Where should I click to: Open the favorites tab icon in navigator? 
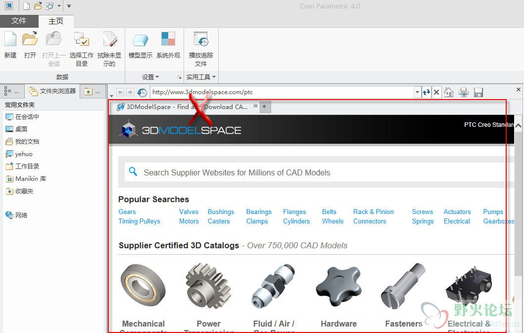[88, 91]
